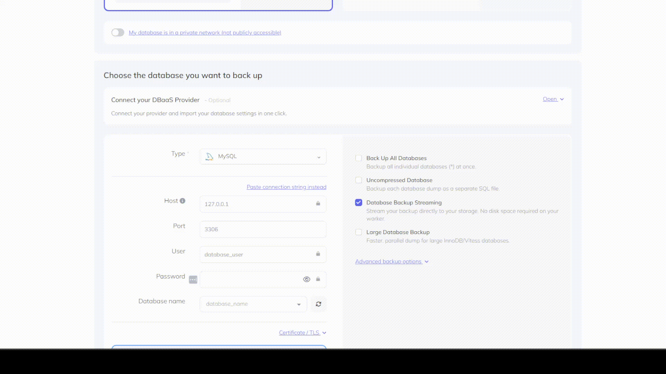This screenshot has width=666, height=374.
Task: Check the Uncompressed Database option
Action: (359, 180)
